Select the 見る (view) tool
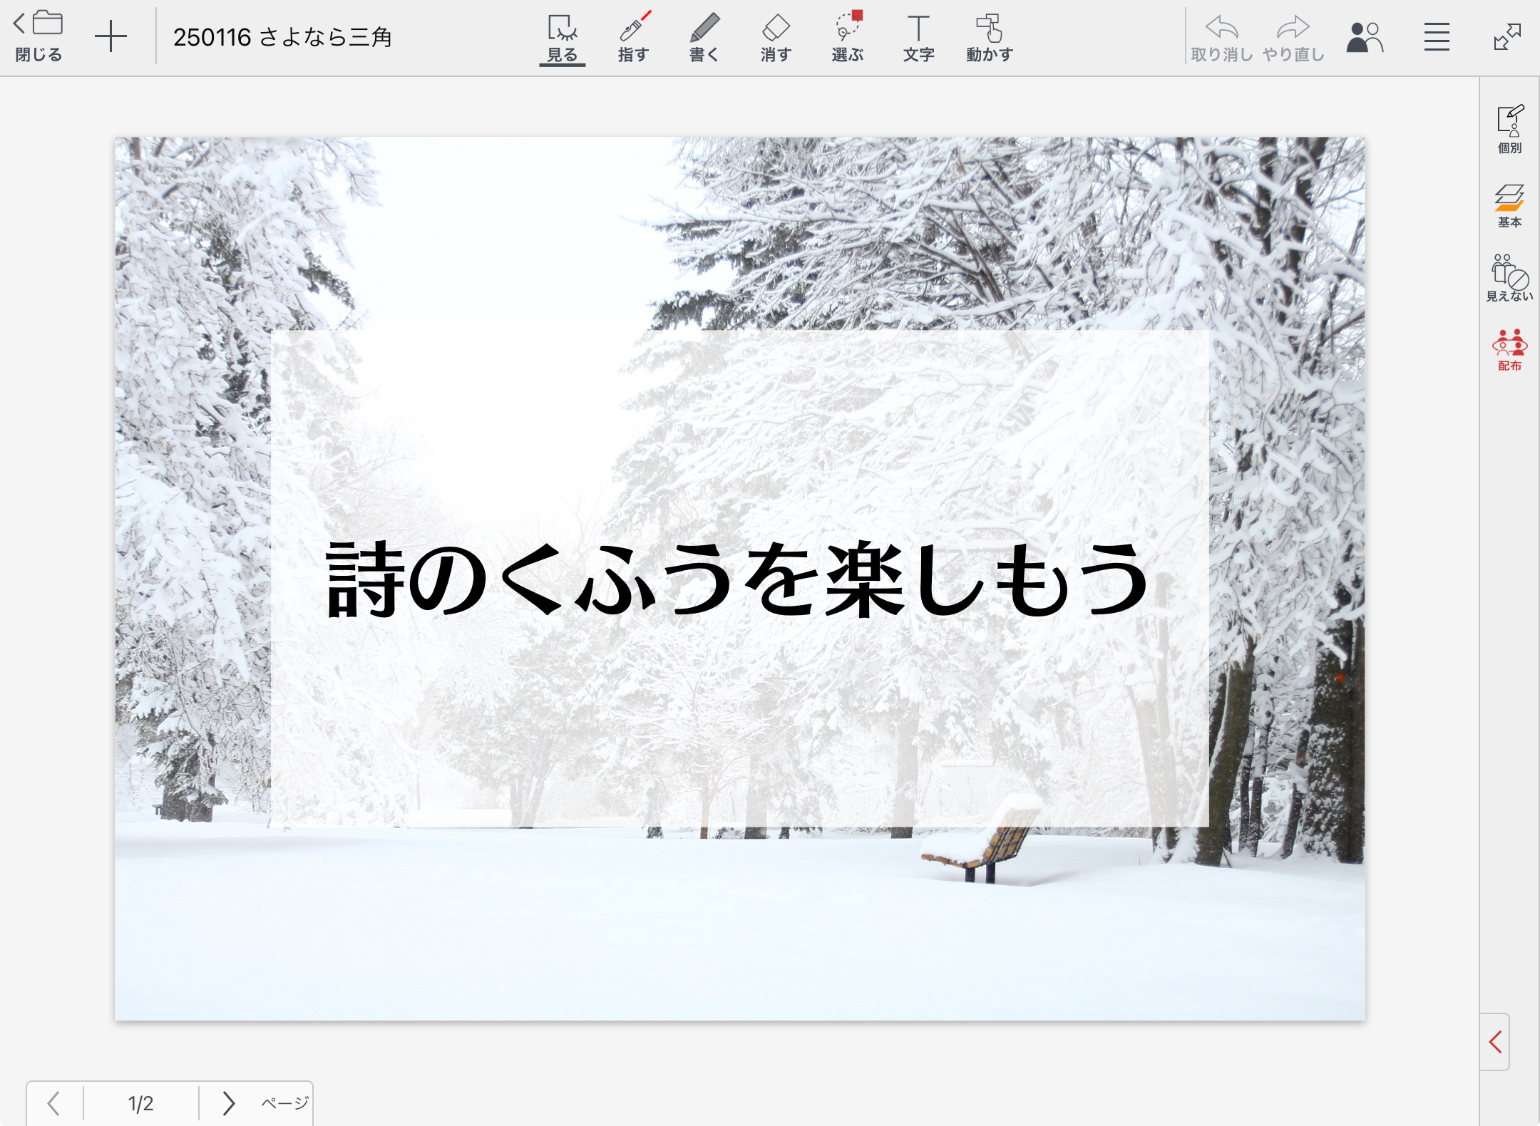The width and height of the screenshot is (1540, 1126). [562, 37]
